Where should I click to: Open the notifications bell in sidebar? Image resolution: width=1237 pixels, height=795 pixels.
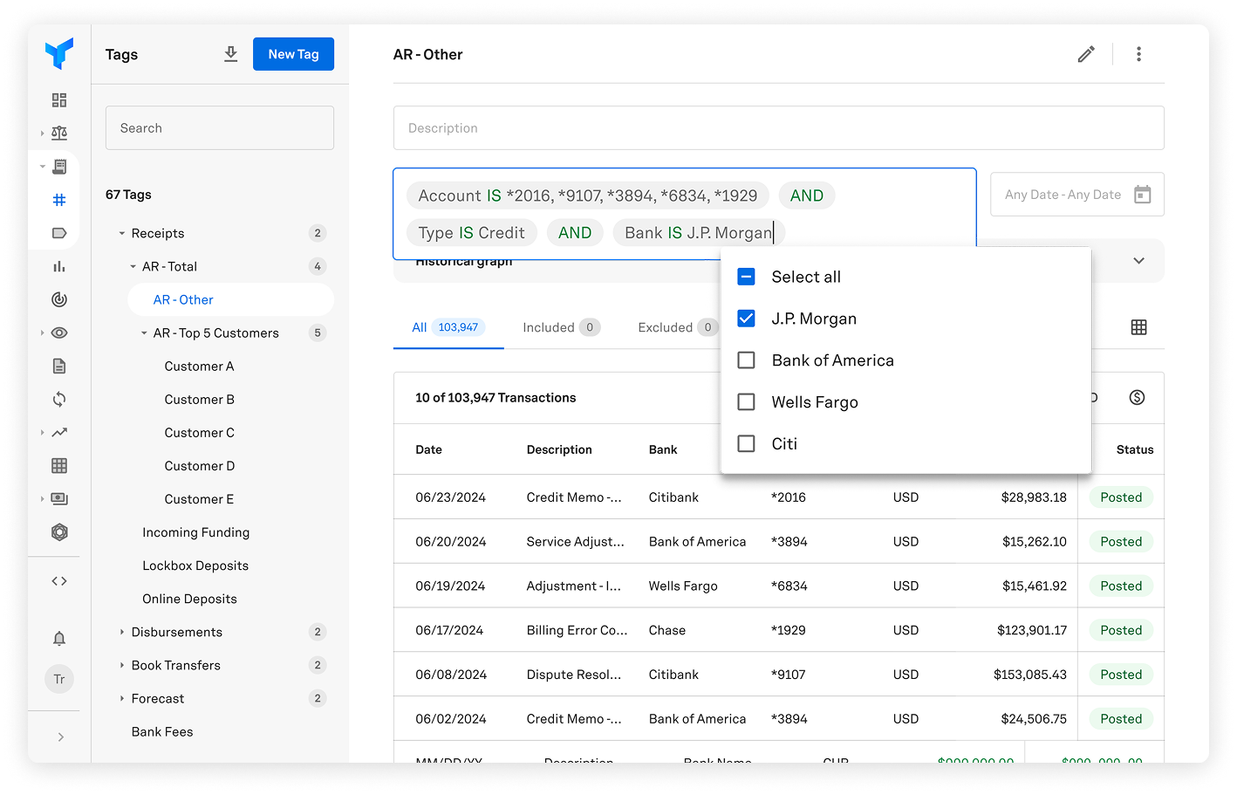[59, 639]
